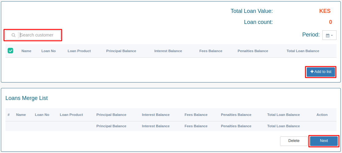Proceed with the Next button
342x153 pixels.
(324, 141)
